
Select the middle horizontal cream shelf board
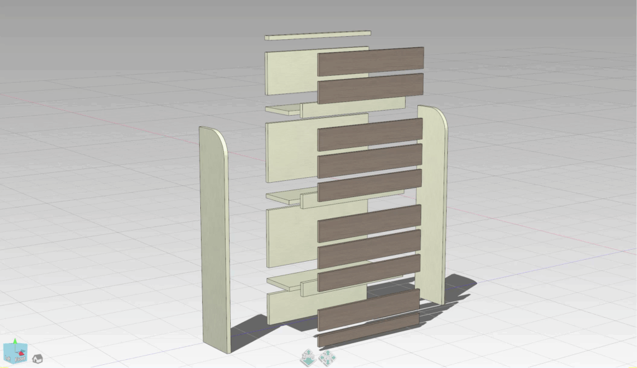pos(283,197)
